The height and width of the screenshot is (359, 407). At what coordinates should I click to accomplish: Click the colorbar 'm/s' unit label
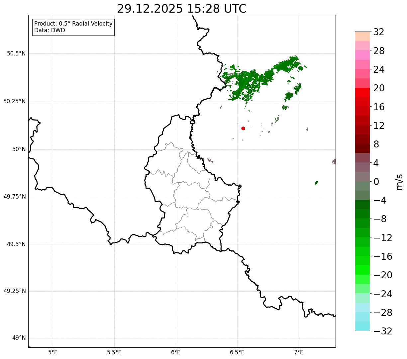pyautogui.click(x=399, y=181)
